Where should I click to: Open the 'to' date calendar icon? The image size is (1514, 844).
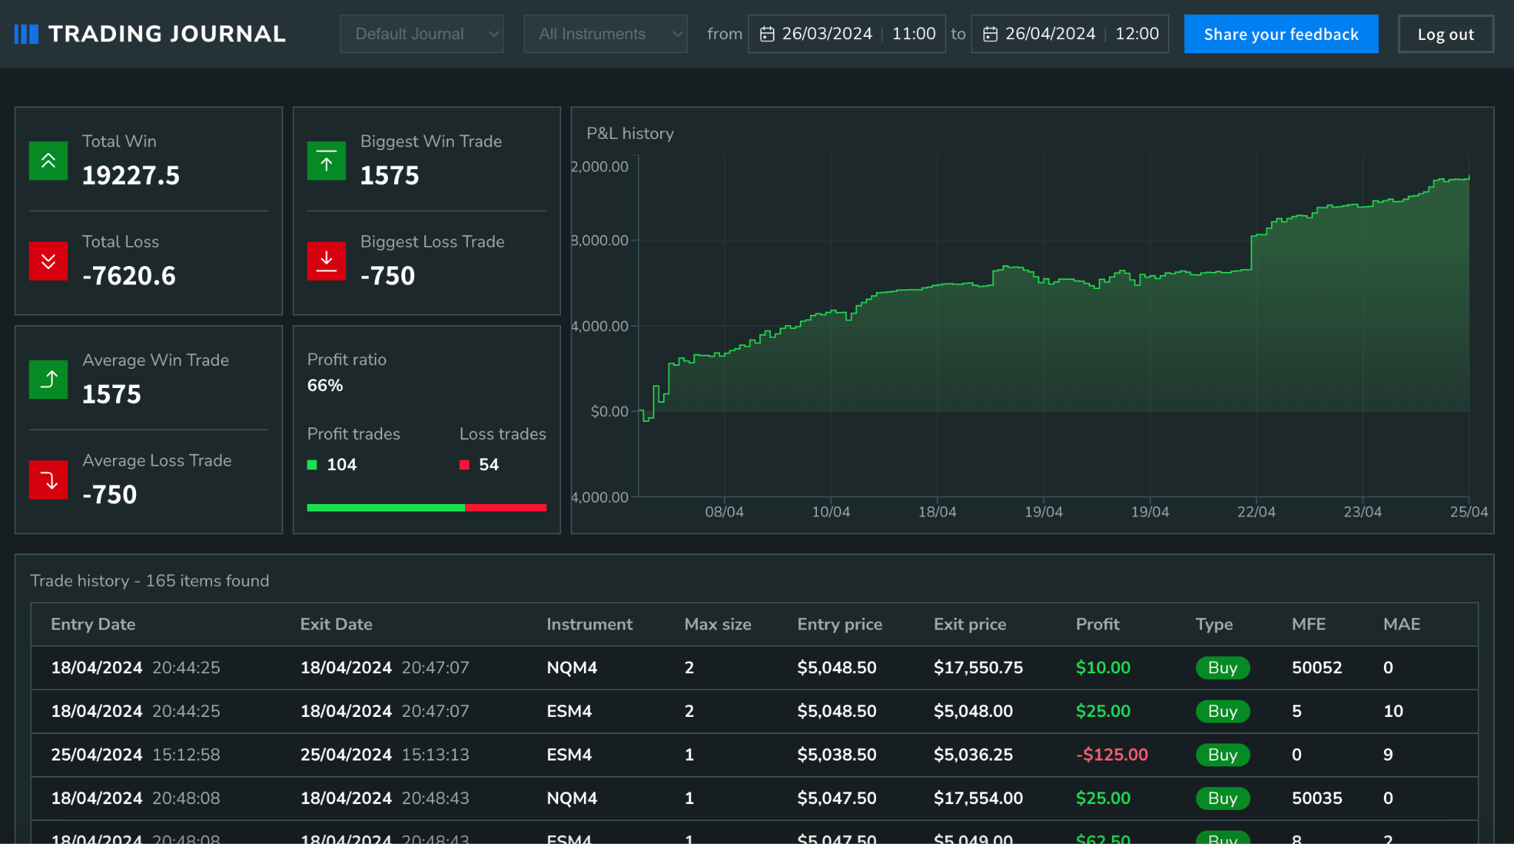(989, 33)
